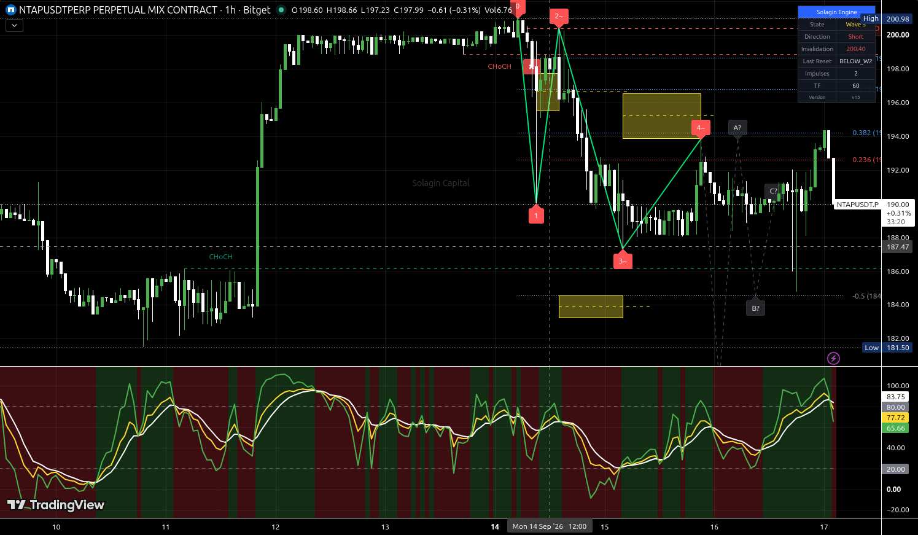
Task: Click the 80.00 oscillator level label
Action: (896, 407)
